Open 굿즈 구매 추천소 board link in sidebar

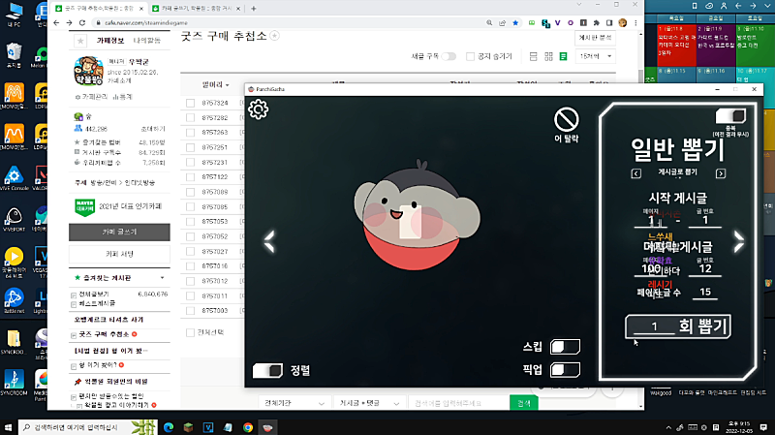click(x=104, y=334)
